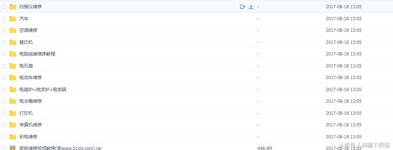Click the RAR archive icon of 家电维修视频教程
Viewport: 393px width, 150px height.
[13, 148]
